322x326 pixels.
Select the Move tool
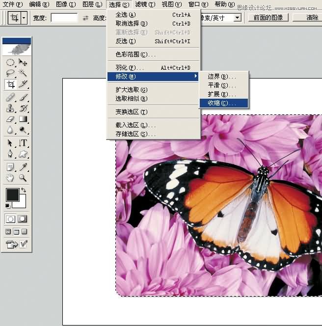pos(23,62)
